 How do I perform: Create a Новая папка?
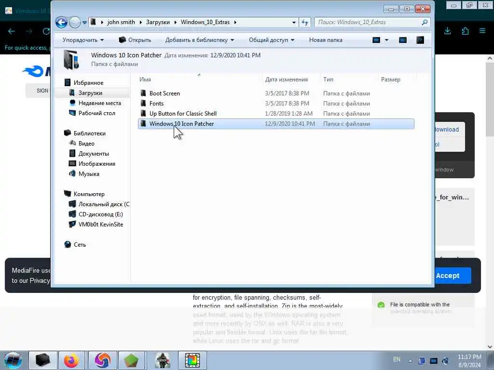pyautogui.click(x=326, y=40)
